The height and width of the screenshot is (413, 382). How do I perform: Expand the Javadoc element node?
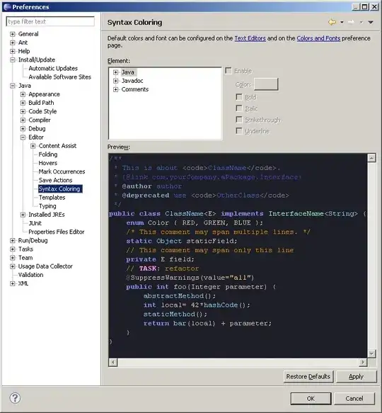(115, 81)
